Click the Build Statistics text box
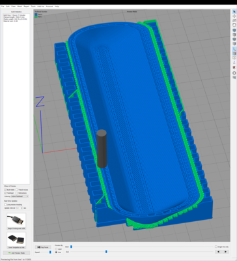237x261 pixels. (x=16, y=99)
